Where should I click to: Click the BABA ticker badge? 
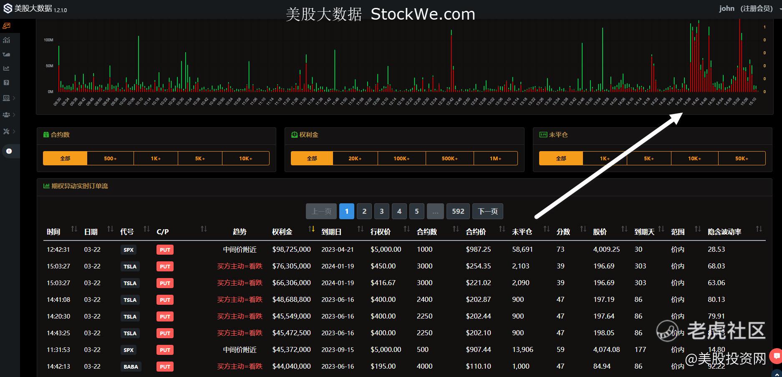click(x=131, y=367)
